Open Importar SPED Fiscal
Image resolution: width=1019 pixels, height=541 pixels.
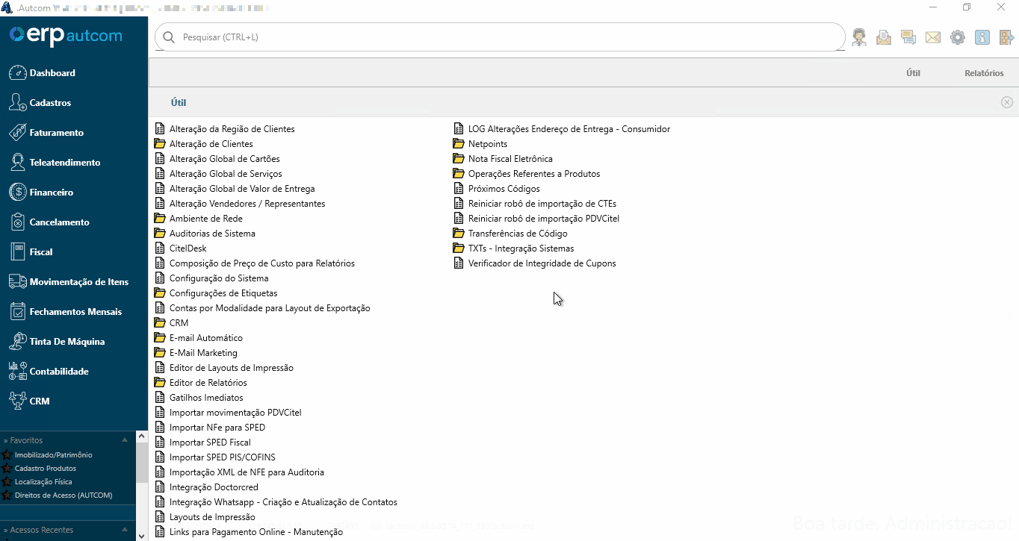coord(210,443)
